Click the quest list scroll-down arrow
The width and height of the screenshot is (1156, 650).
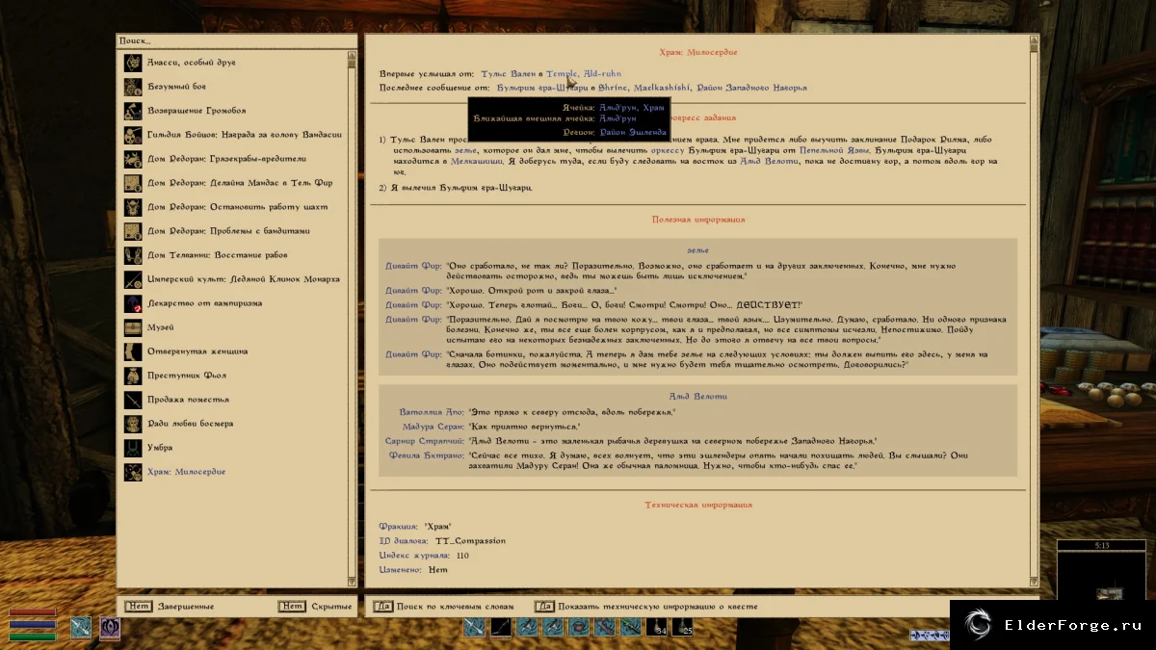click(352, 581)
